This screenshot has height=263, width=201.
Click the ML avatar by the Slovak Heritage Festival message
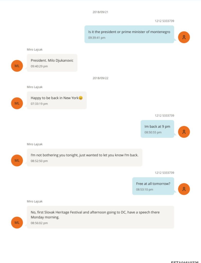pos(17,223)
